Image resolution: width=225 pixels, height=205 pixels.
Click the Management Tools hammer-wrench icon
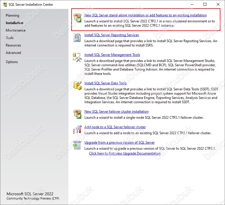(77, 57)
